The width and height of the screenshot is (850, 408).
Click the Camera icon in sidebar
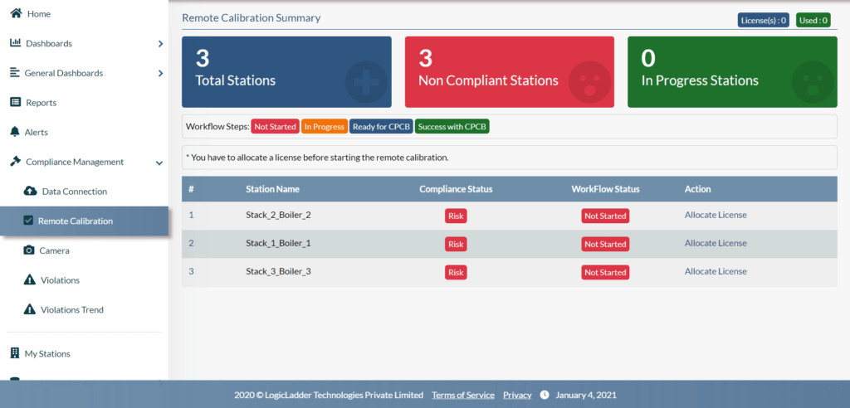[x=29, y=250]
